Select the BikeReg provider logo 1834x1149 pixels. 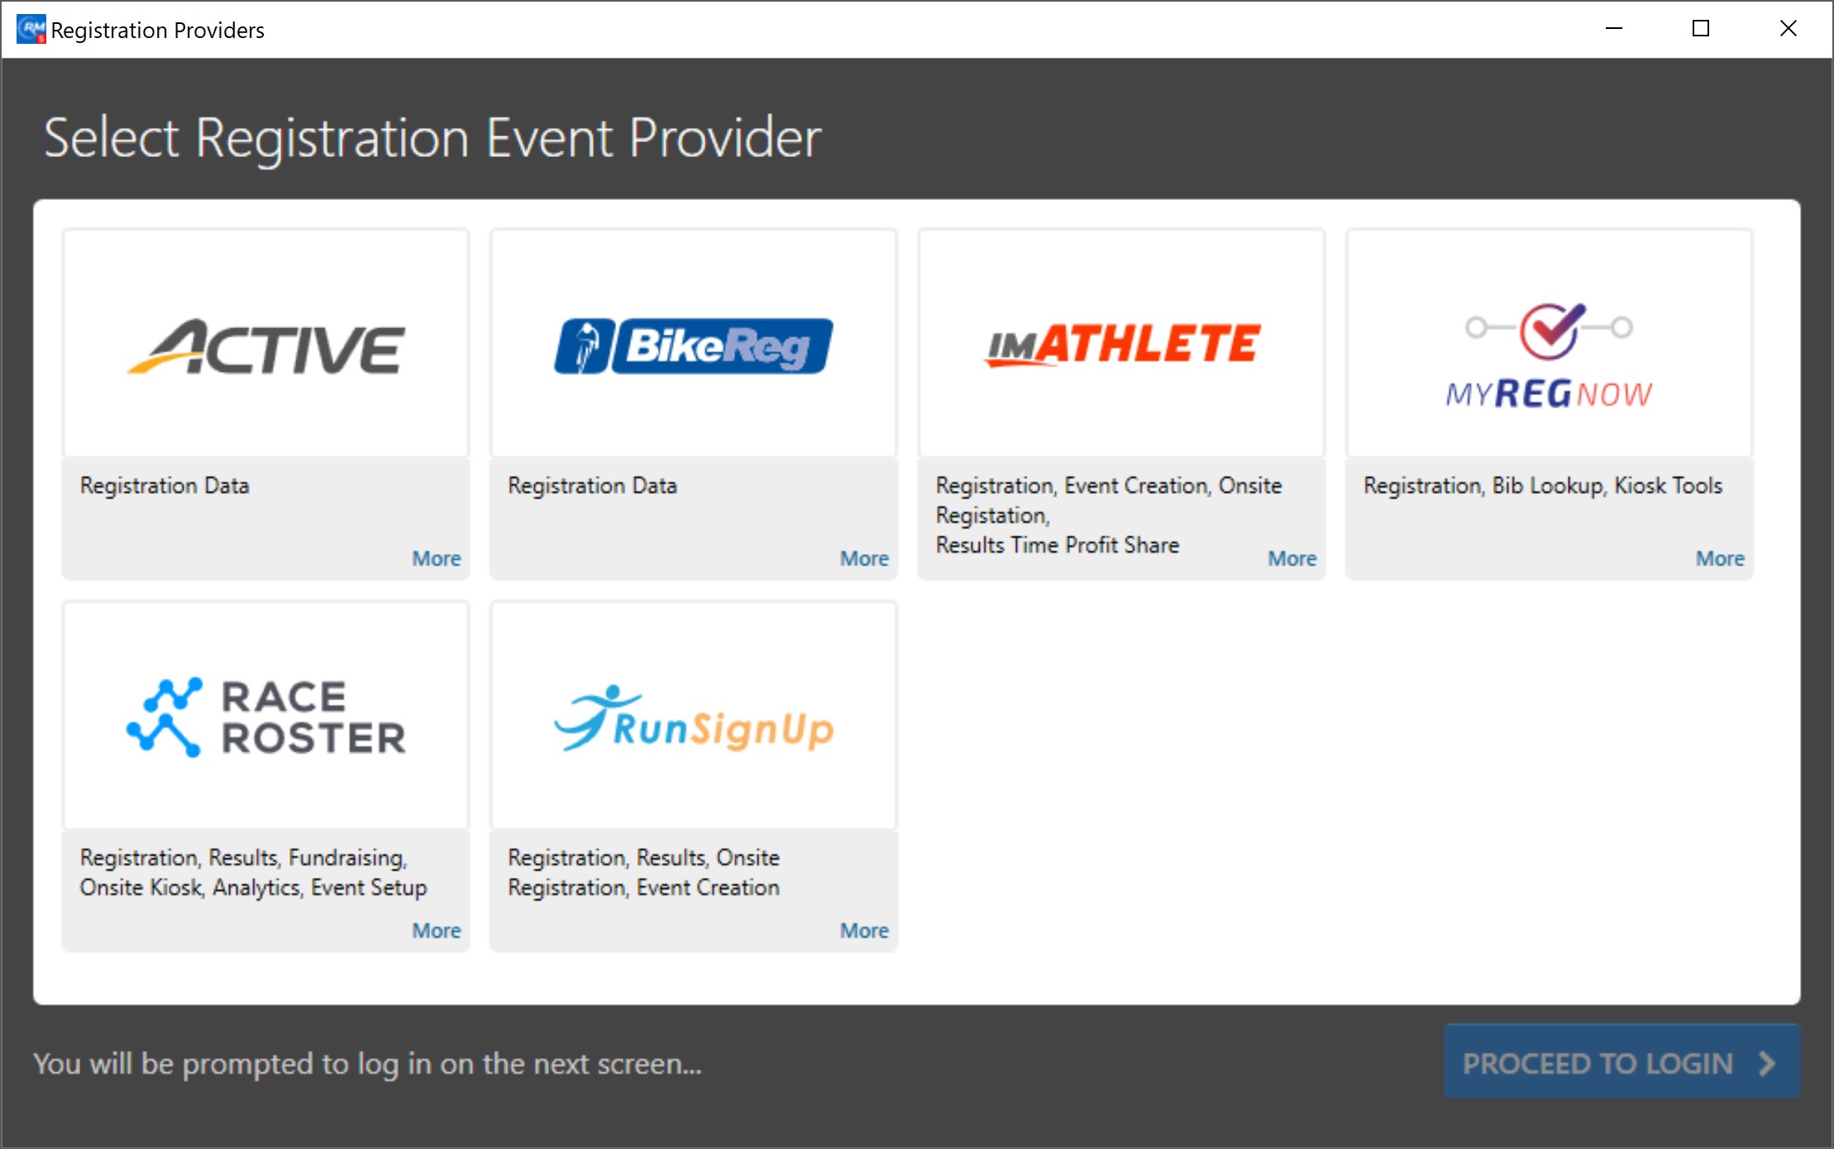pos(693,346)
